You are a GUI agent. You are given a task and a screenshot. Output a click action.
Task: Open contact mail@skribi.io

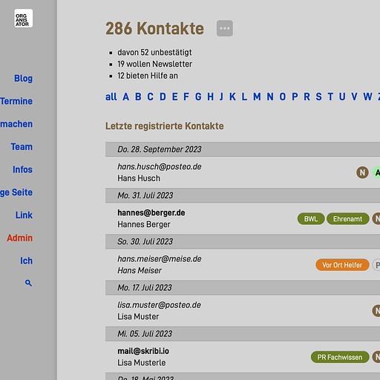click(x=143, y=351)
